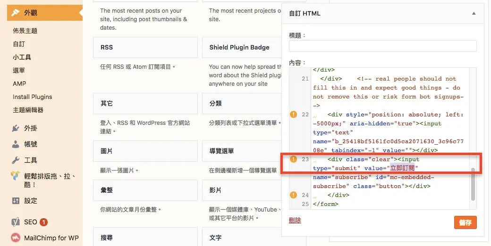This screenshot has height=246, width=491.
Task: Click the warning icon on line 24
Action: tap(293, 195)
